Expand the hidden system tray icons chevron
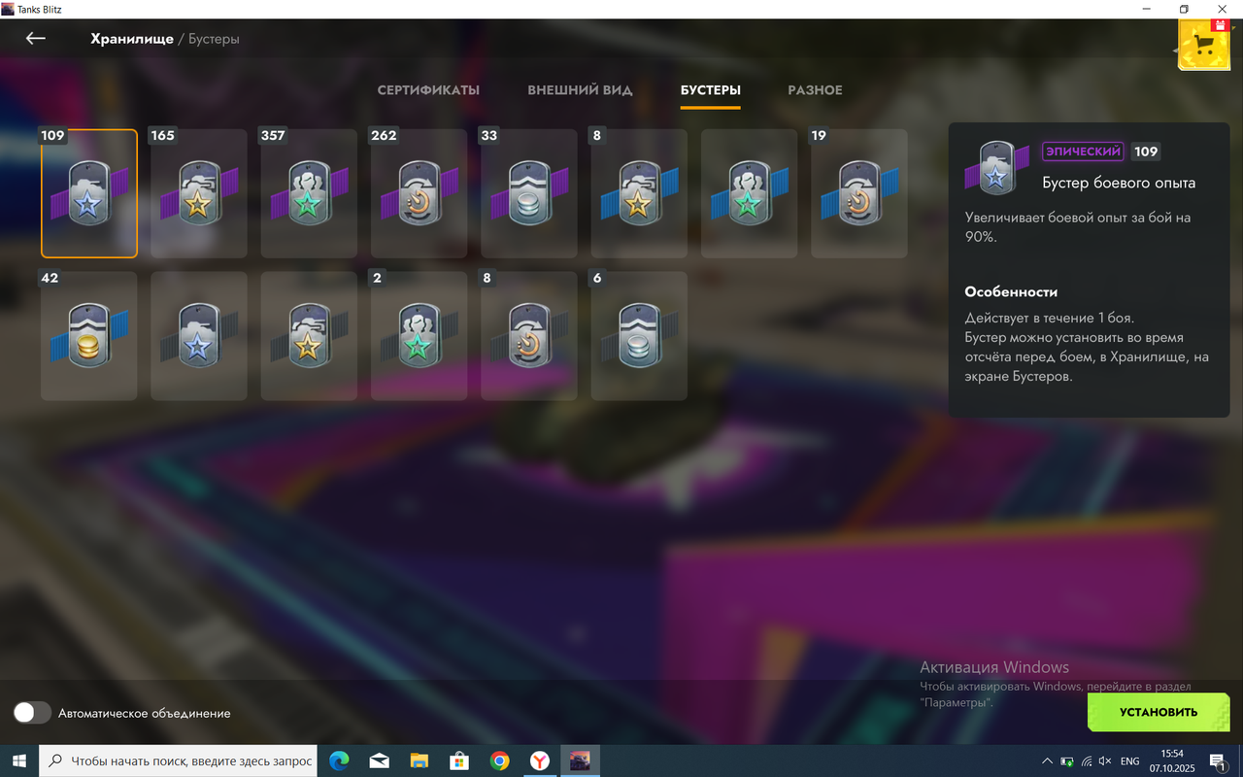Screen dimensions: 1243x777 coord(1047,761)
